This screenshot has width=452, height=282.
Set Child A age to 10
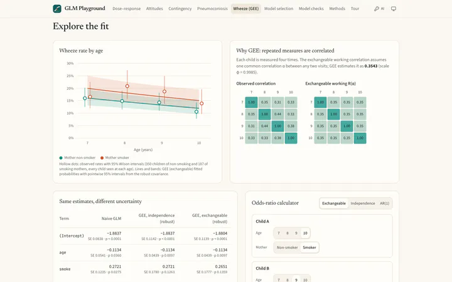click(x=305, y=233)
